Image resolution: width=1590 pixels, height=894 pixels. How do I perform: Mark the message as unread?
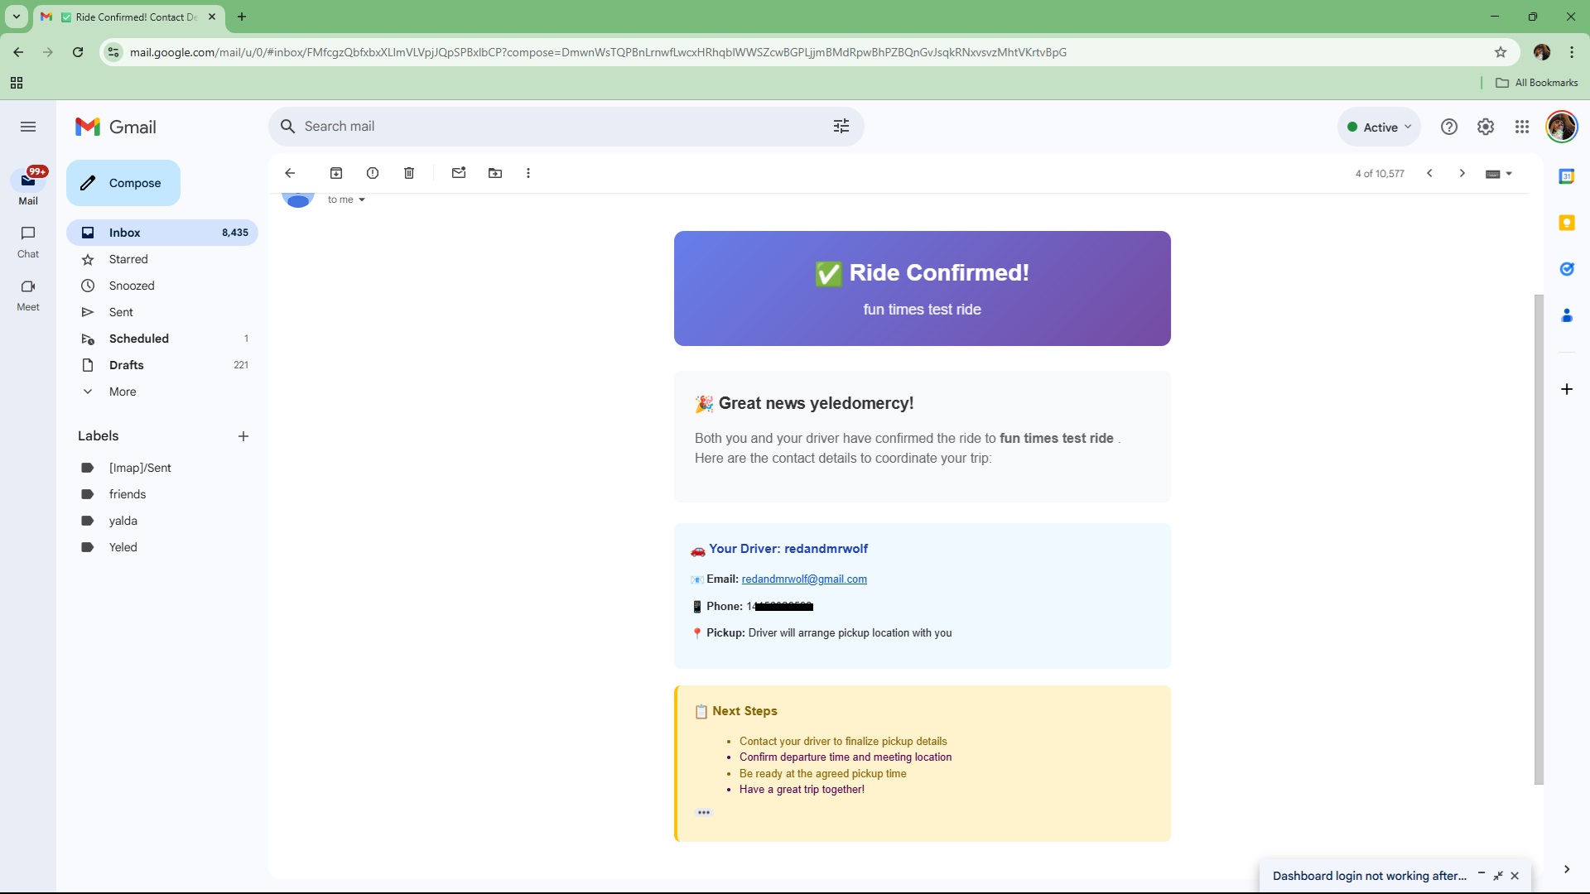[x=459, y=173]
